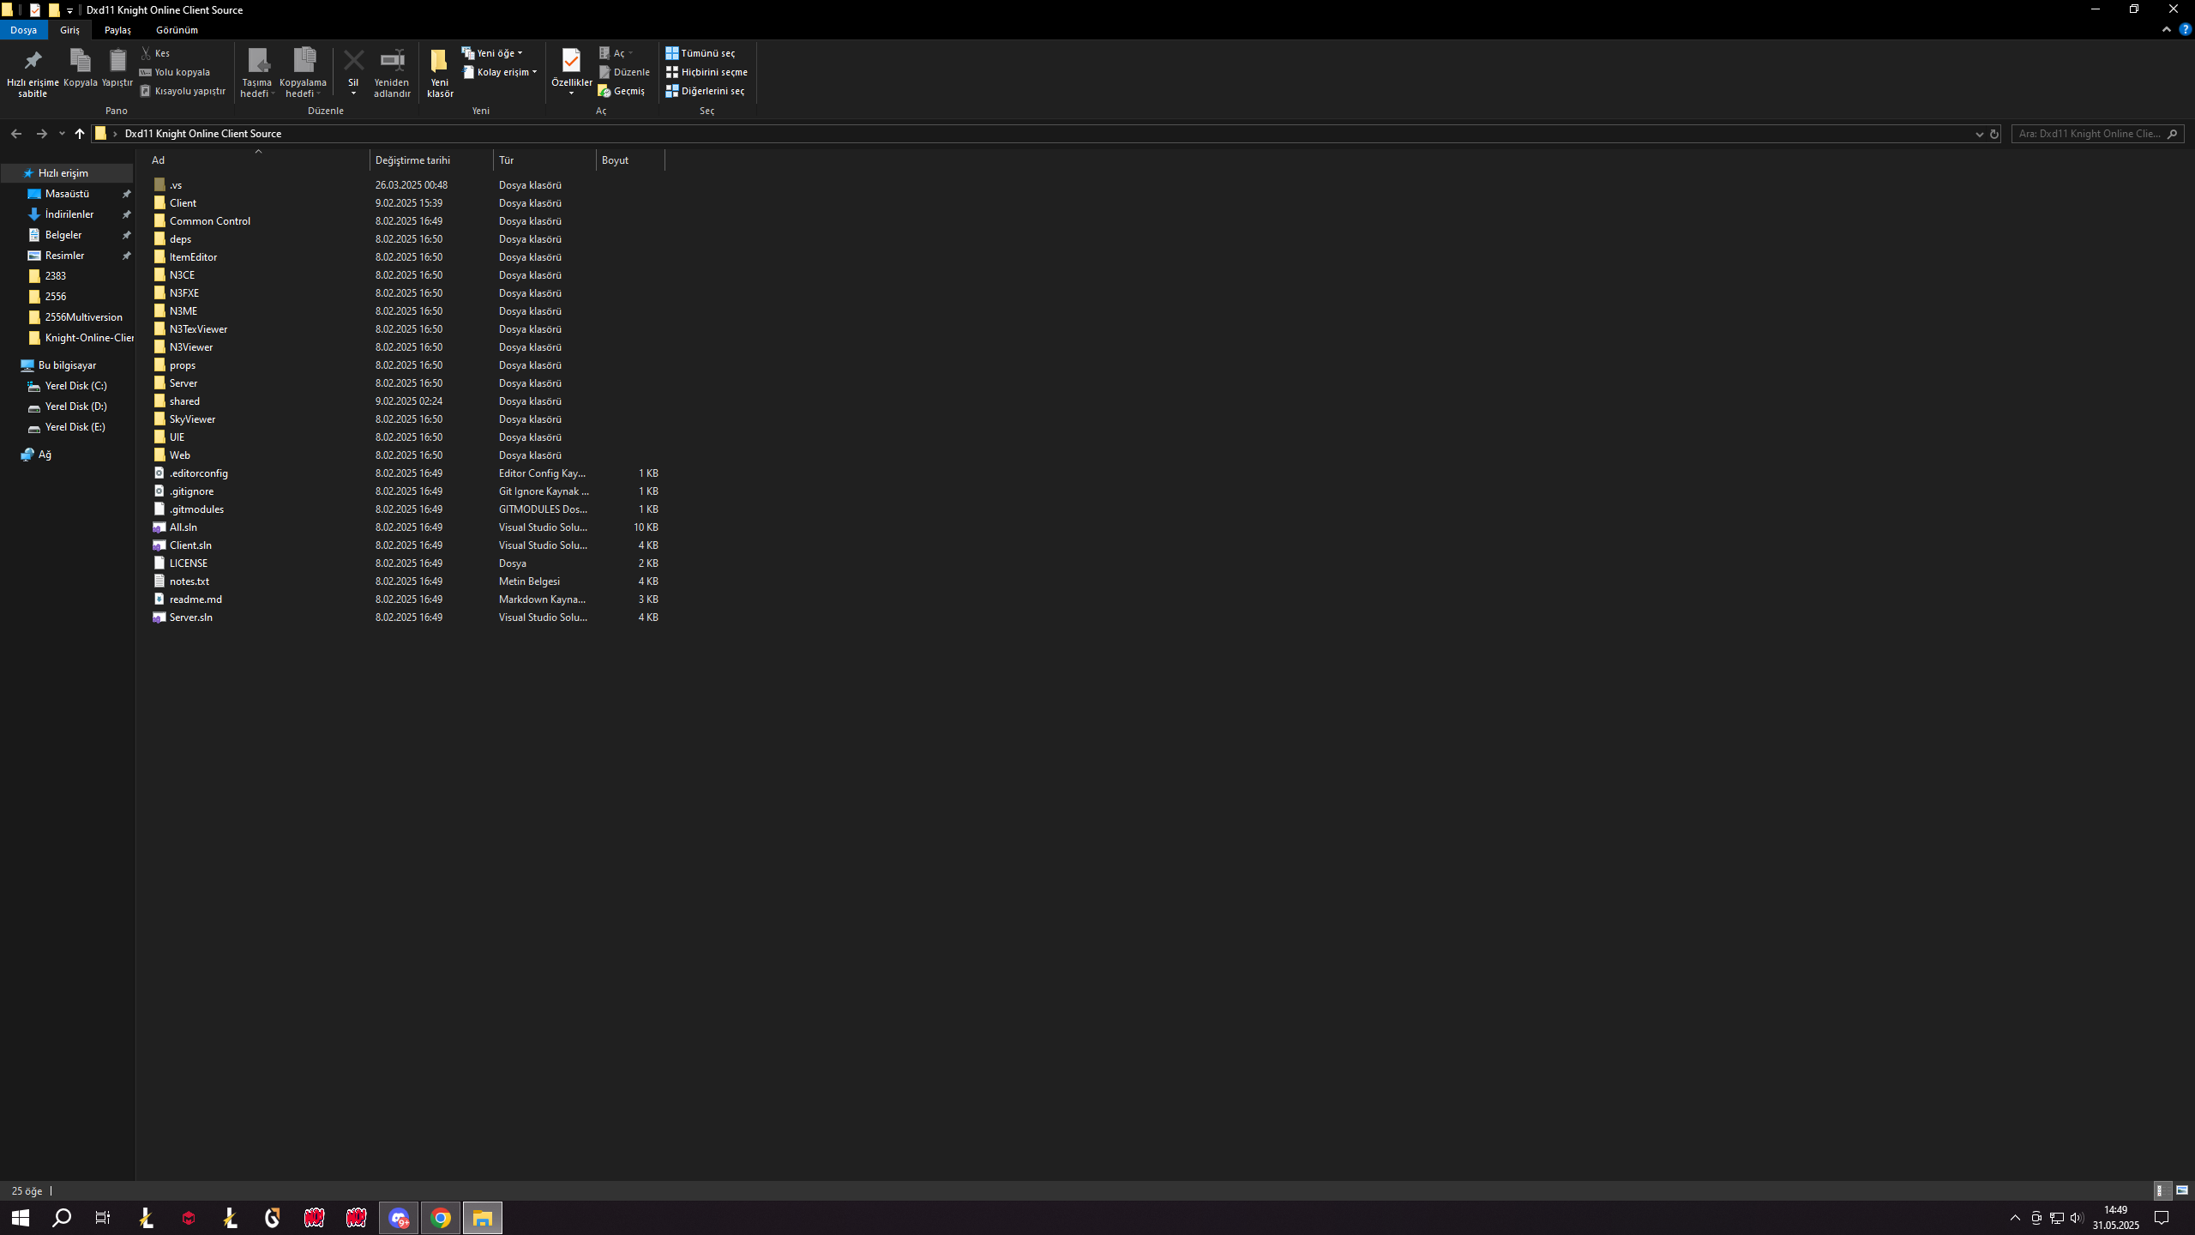Click the Aç open button
This screenshot has height=1235, width=2195.
pyautogui.click(x=616, y=53)
